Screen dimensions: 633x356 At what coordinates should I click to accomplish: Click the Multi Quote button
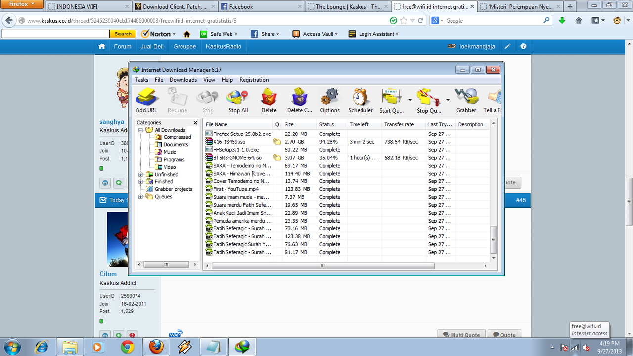[461, 335]
